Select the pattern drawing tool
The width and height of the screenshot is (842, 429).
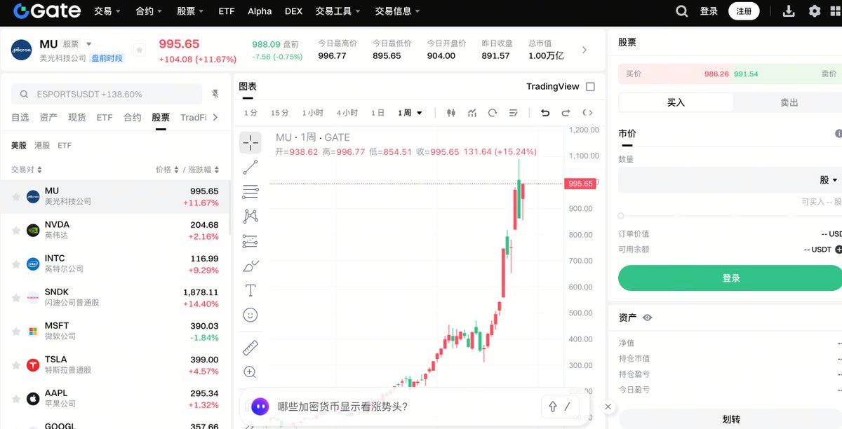[250, 217]
